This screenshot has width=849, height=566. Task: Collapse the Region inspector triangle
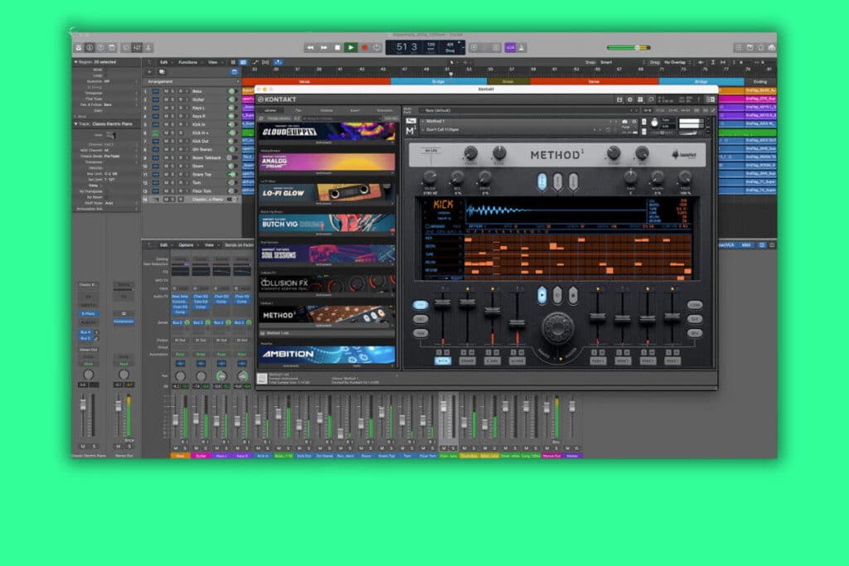[x=75, y=62]
